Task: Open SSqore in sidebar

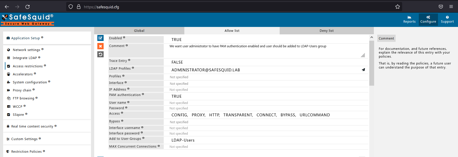Action: (x=18, y=115)
